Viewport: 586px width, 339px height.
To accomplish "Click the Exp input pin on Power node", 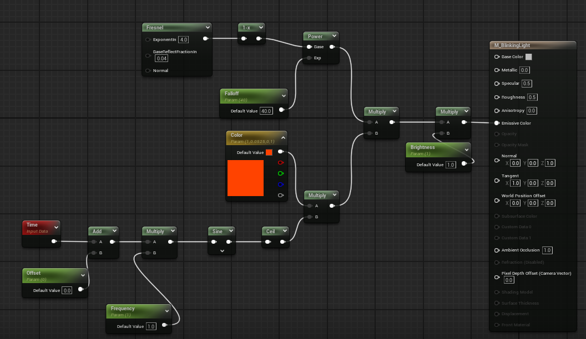I will point(309,58).
